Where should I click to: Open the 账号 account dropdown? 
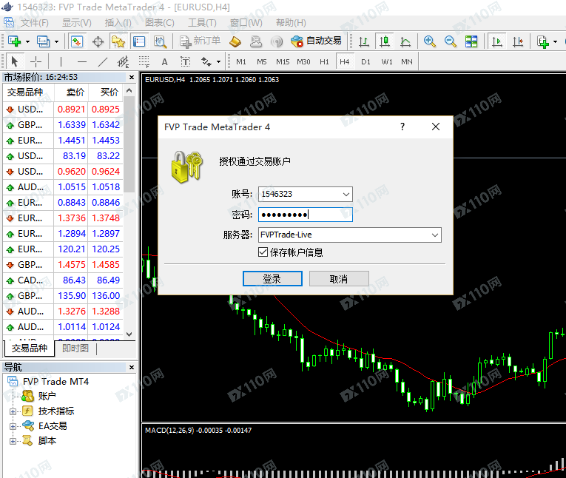346,194
